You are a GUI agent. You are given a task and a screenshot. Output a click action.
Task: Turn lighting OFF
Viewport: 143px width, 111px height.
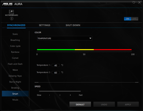pyautogui.click(x=134, y=19)
